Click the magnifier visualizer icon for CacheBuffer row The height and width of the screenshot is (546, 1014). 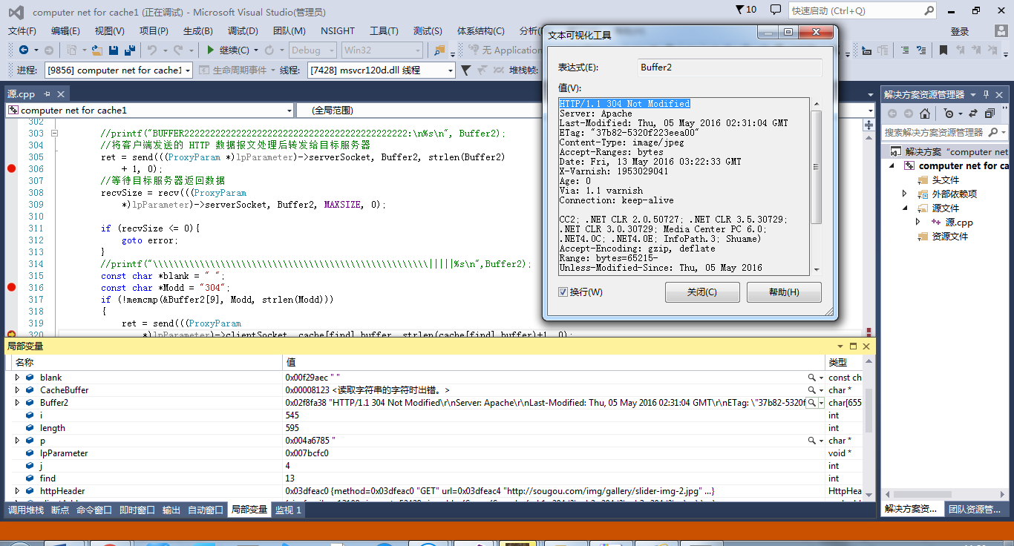tap(812, 390)
